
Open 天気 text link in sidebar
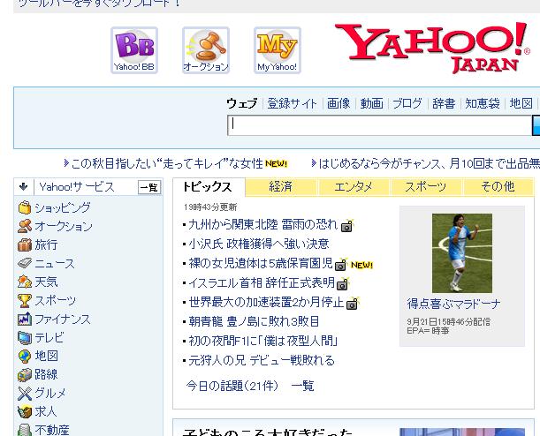46,282
